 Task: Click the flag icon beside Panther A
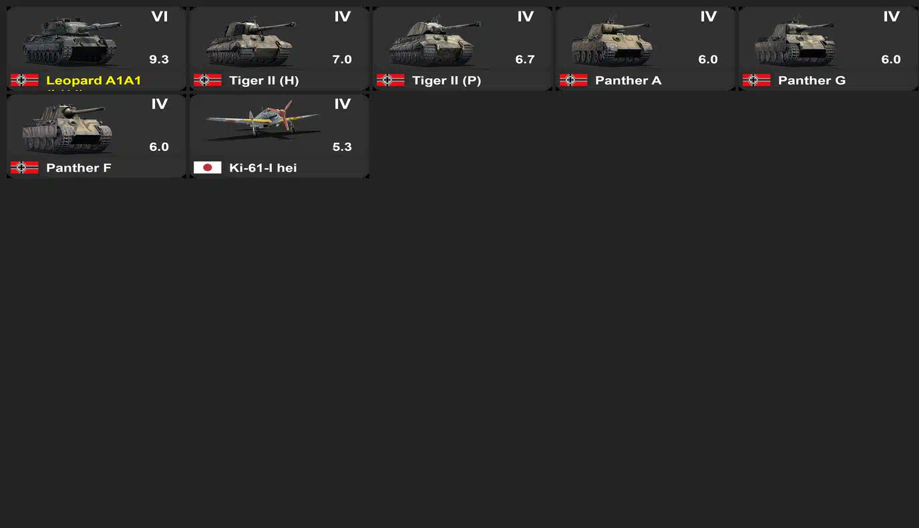click(573, 80)
